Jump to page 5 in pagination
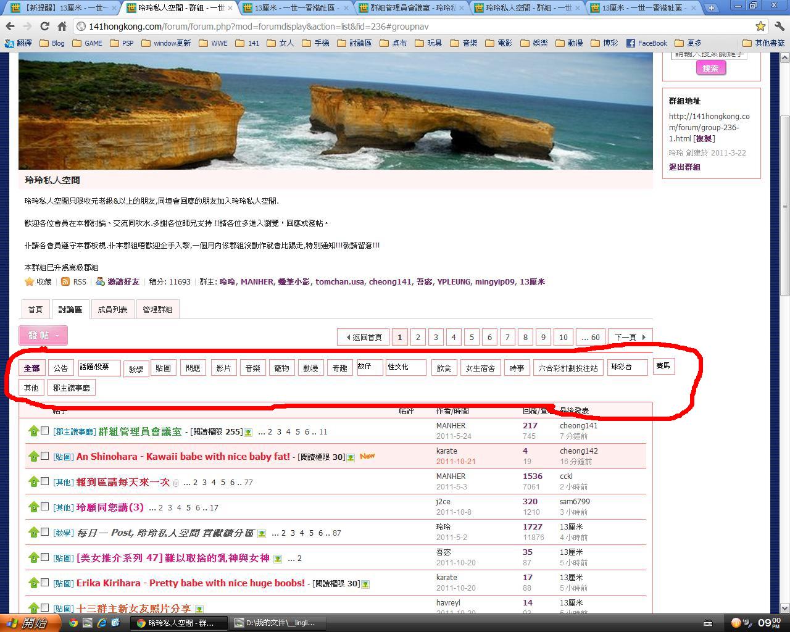The height and width of the screenshot is (632, 790). [x=472, y=337]
